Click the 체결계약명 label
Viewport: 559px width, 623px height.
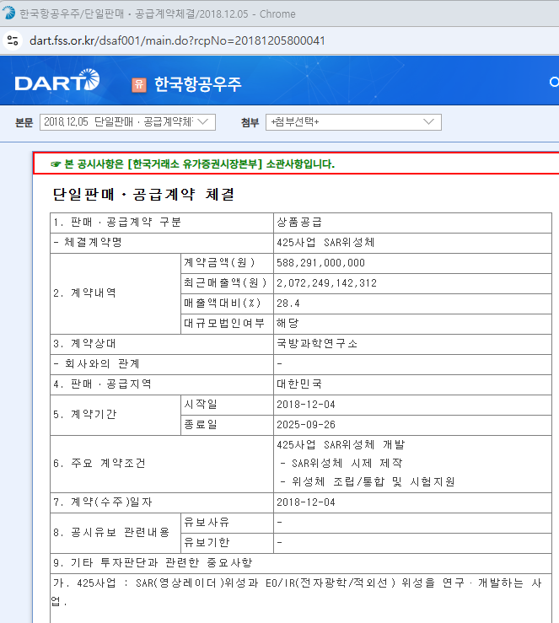88,242
